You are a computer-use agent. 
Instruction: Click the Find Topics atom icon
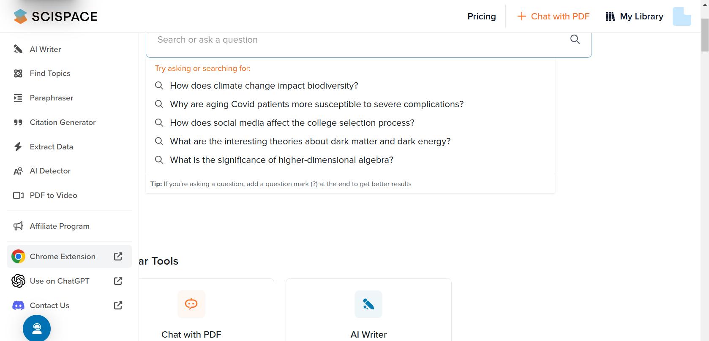18,73
